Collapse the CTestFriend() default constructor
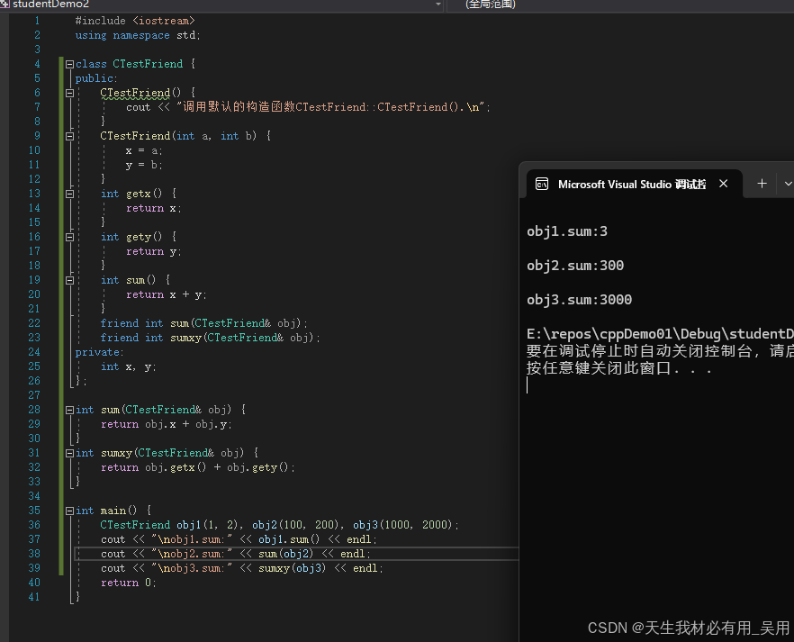 [70, 93]
